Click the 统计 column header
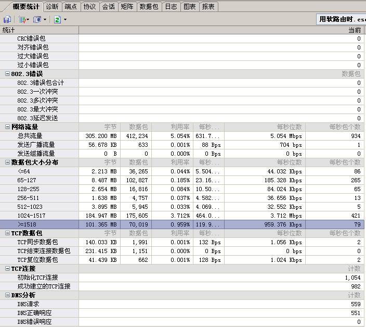366x327 pixels. [9, 30]
